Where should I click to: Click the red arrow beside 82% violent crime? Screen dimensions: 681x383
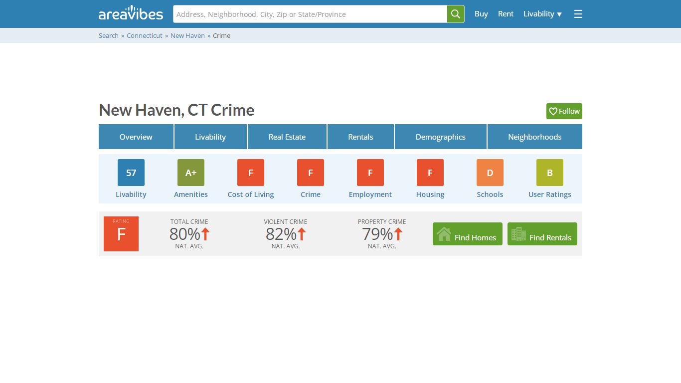[302, 234]
